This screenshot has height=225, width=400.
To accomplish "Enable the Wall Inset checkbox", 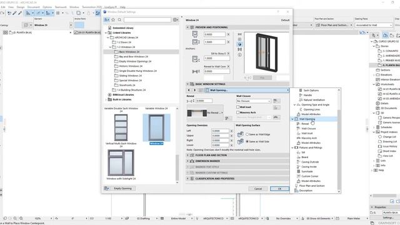I will pyautogui.click(x=237, y=107).
